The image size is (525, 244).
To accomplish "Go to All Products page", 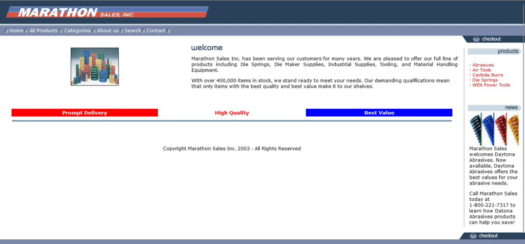I will click(44, 31).
